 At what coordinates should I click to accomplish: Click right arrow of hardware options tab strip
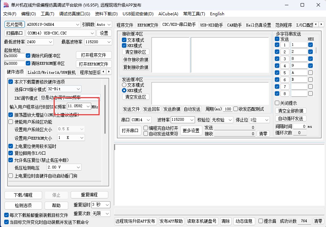tap(109, 72)
